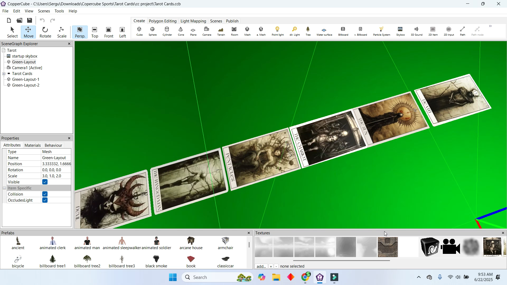
Task: Insert a v. Billboard
Action: click(360, 31)
